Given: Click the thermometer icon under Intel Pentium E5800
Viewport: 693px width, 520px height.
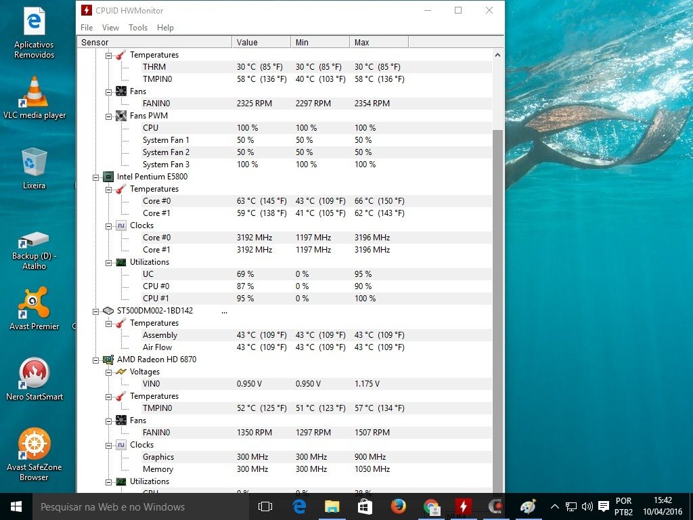Looking at the screenshot, I should point(121,189).
